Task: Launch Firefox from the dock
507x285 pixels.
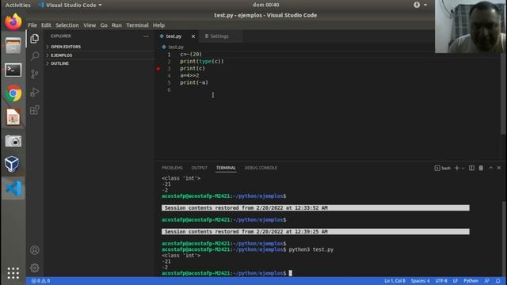Action: pyautogui.click(x=13, y=22)
